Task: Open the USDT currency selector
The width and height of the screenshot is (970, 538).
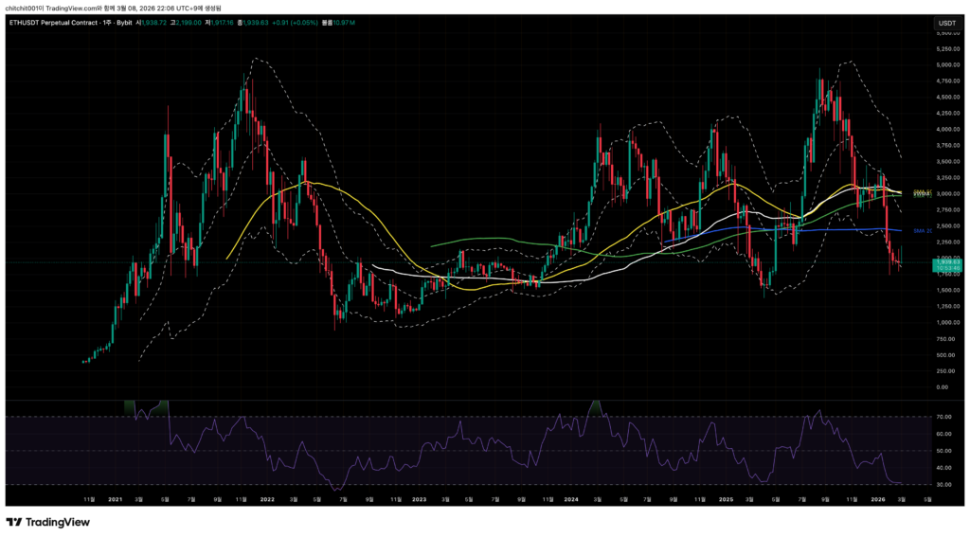Action: (x=946, y=22)
